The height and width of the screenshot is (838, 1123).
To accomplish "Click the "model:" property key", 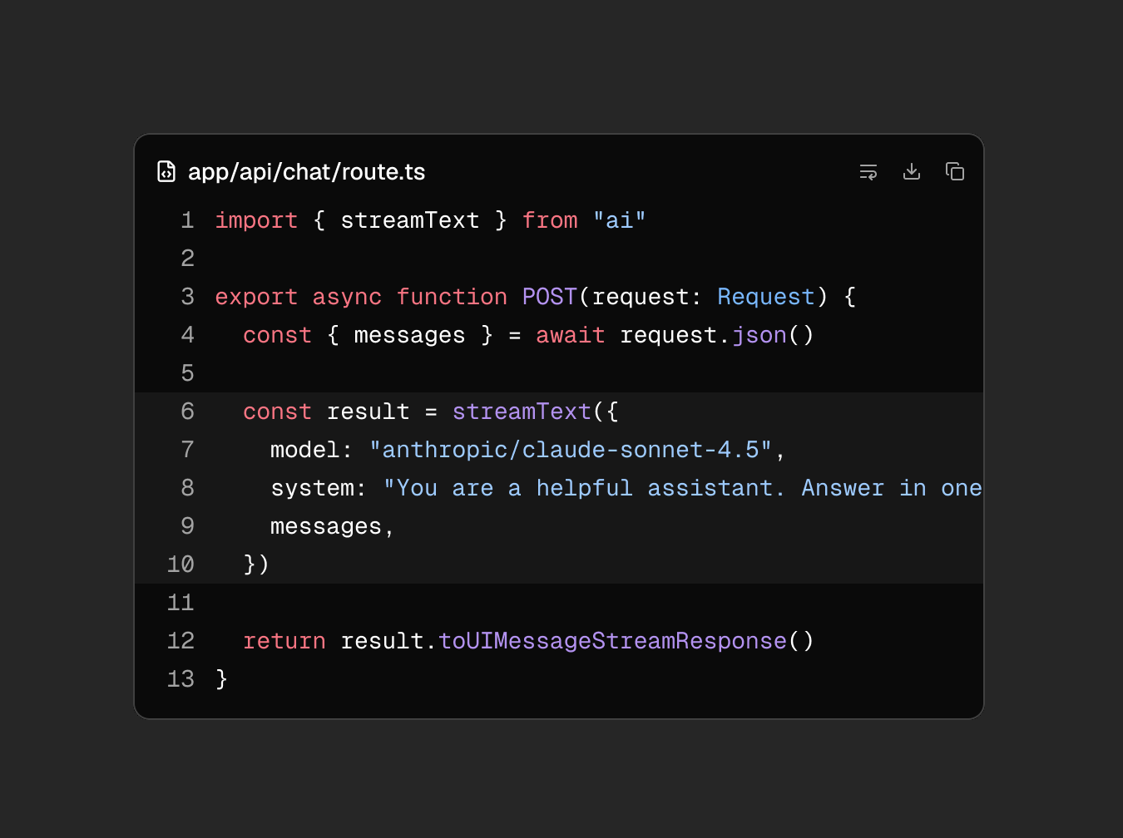I will [312, 450].
